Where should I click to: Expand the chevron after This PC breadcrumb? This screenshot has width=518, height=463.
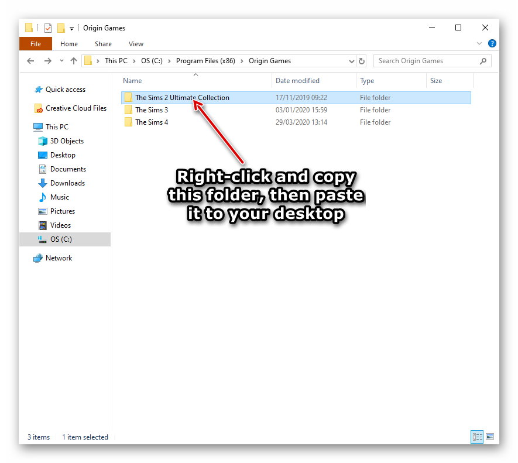coord(134,61)
